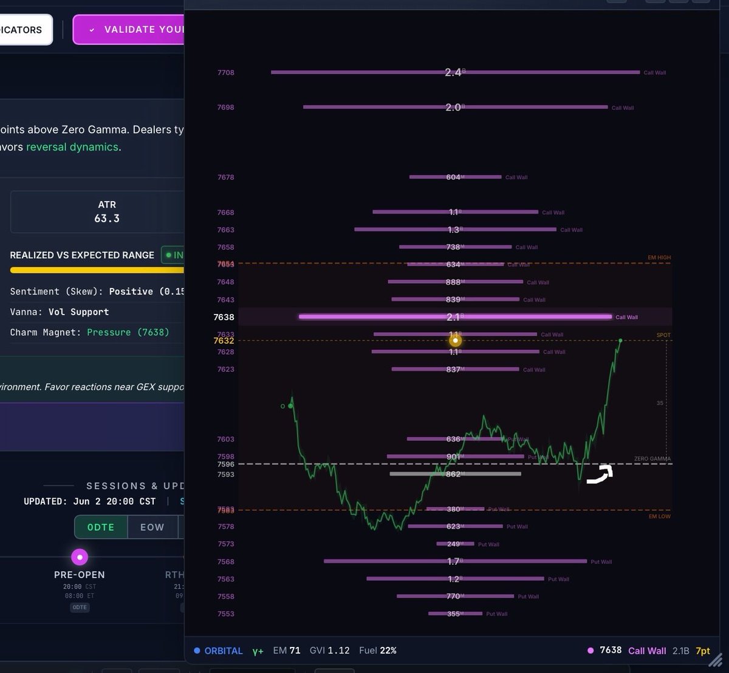Image resolution: width=729 pixels, height=673 pixels.
Task: Click the Call Wall label in the status bar
Action: (x=647, y=651)
